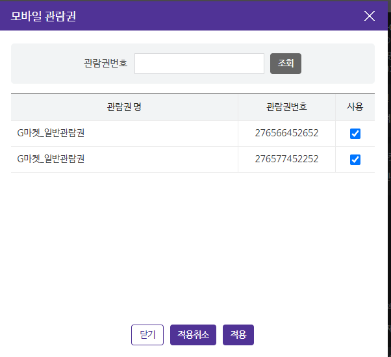The width and height of the screenshot is (391, 357).
Task: Click the 닫기 button
Action: click(147, 334)
